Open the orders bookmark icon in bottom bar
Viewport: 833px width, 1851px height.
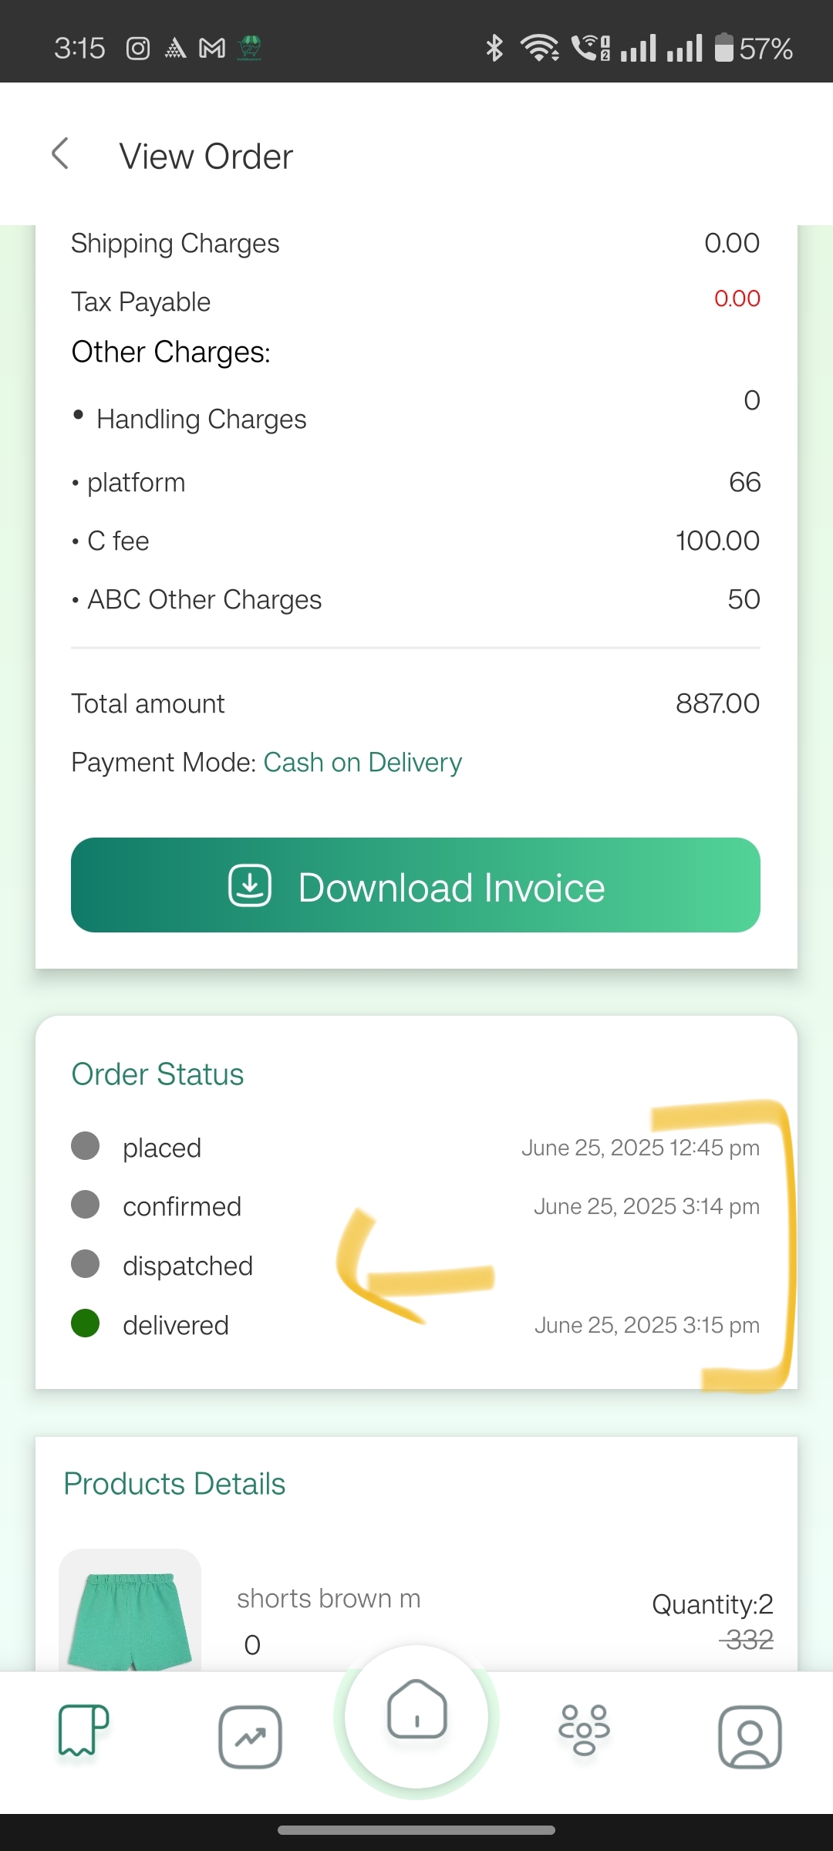pyautogui.click(x=83, y=1730)
